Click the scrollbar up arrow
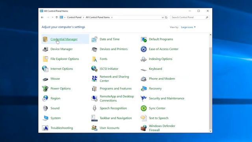 (211, 35)
